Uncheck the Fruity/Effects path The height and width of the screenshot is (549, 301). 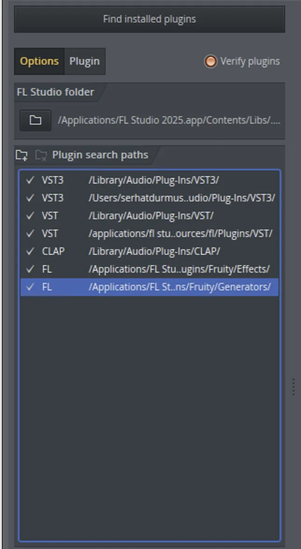[30, 269]
